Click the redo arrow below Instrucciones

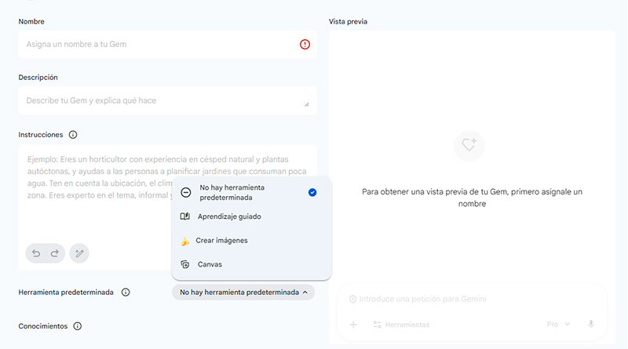pyautogui.click(x=54, y=253)
